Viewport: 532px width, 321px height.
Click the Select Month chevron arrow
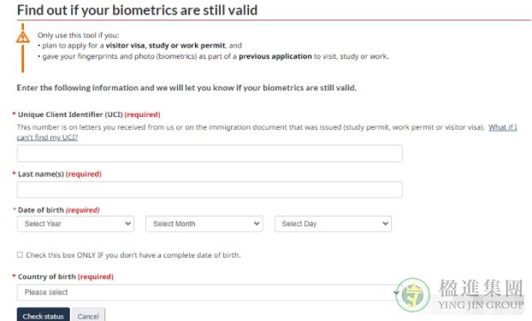coord(257,224)
